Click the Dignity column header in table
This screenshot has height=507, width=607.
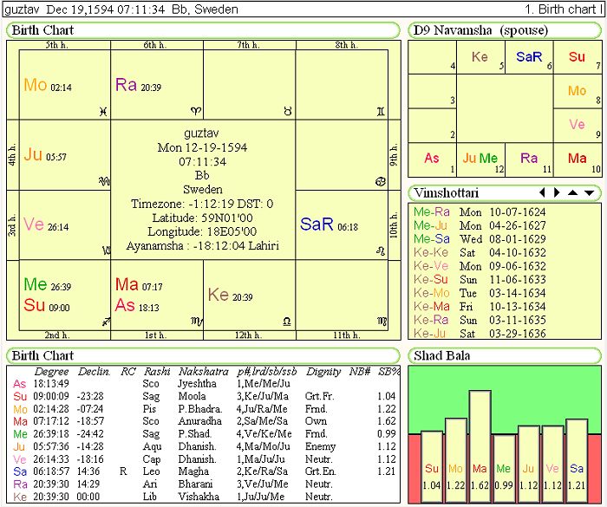coord(323,371)
